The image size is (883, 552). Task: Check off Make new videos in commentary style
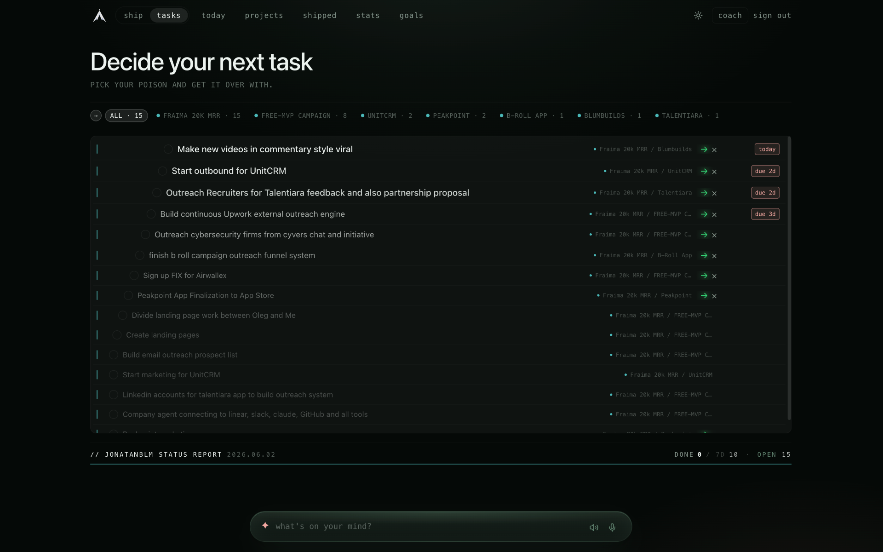click(x=168, y=149)
